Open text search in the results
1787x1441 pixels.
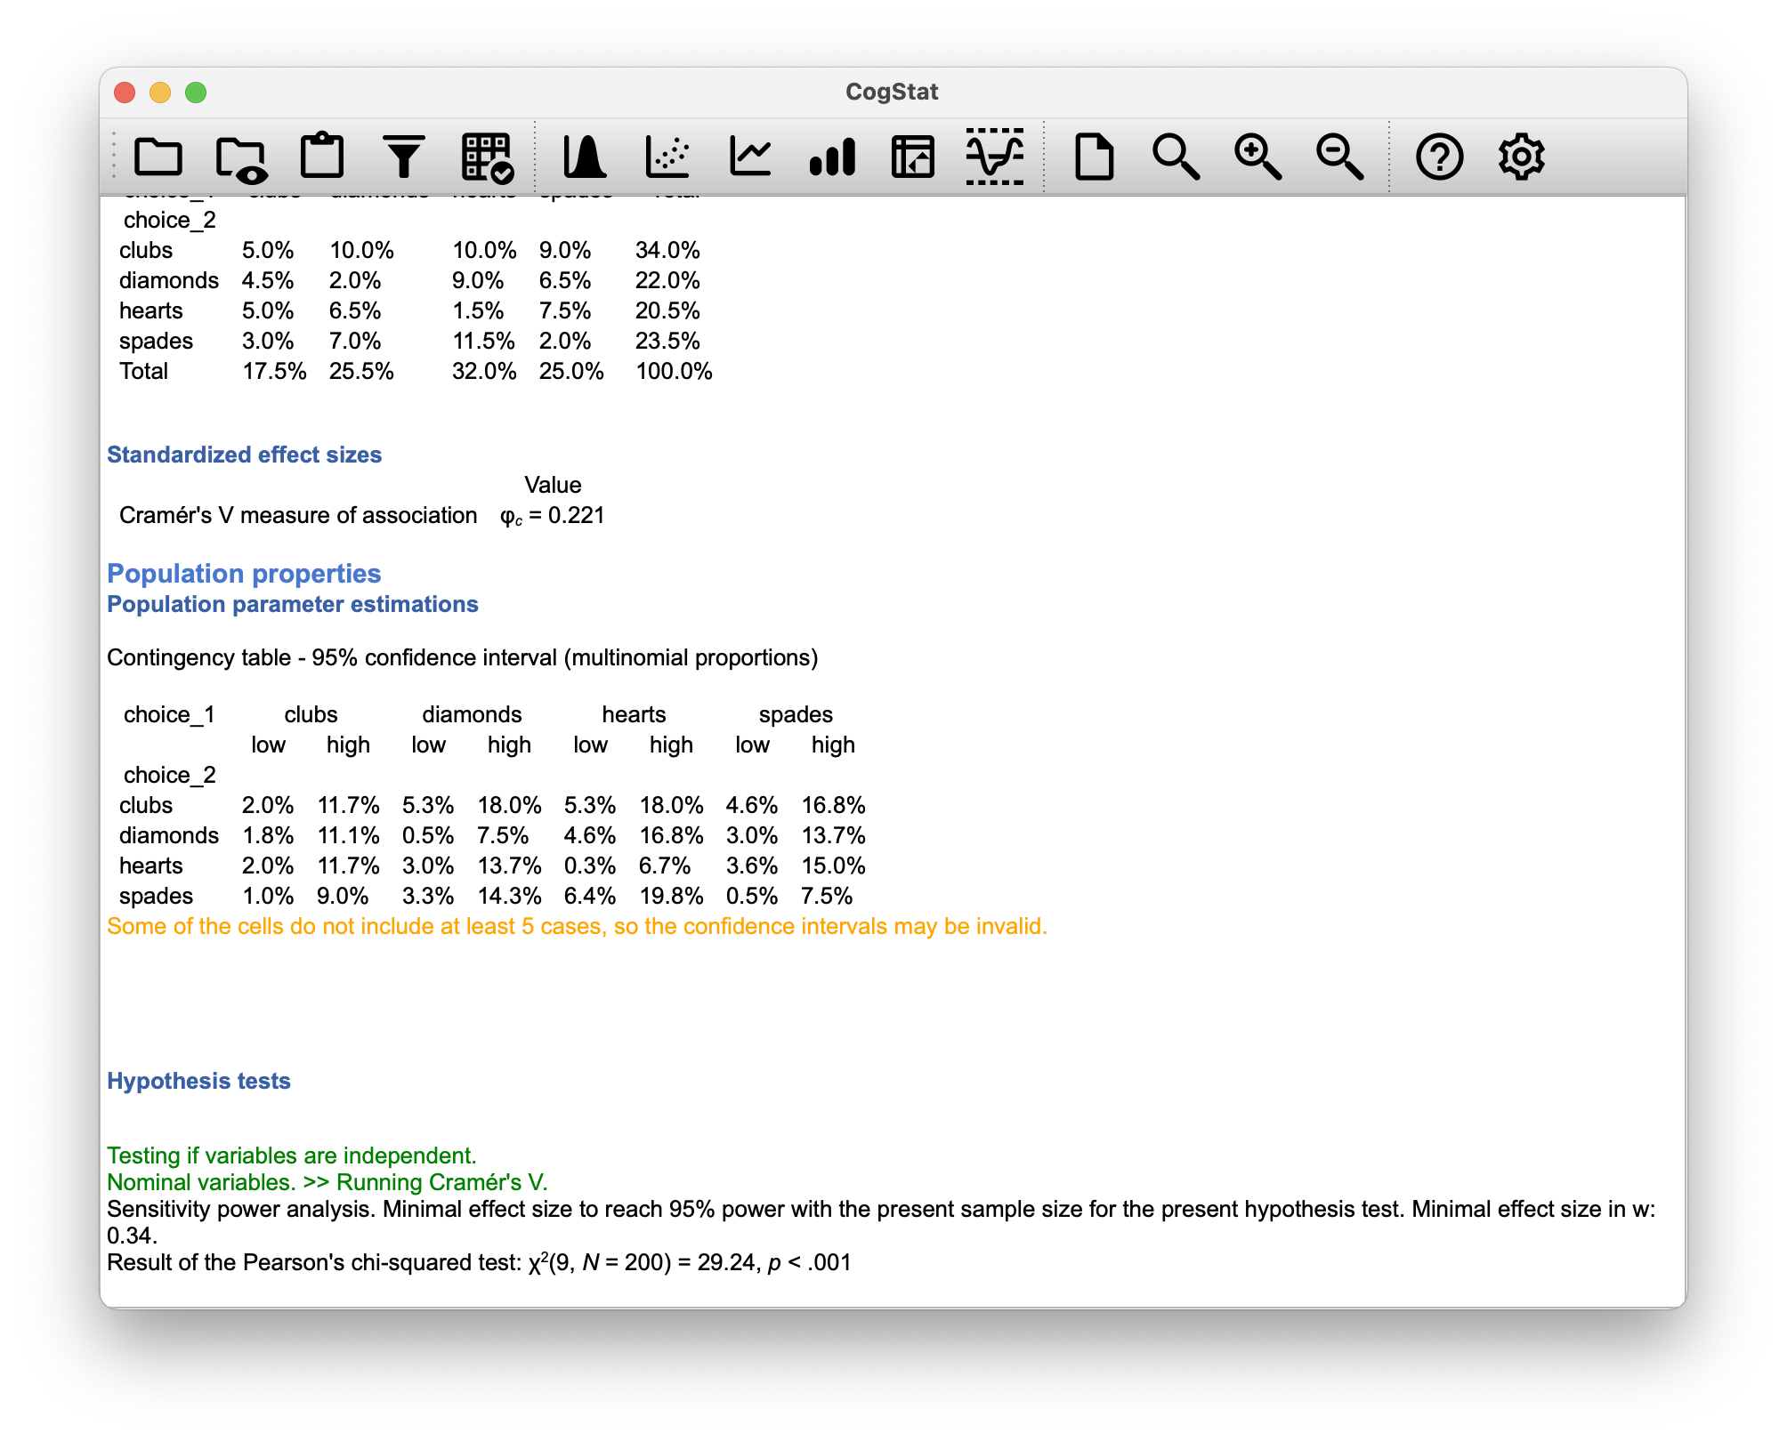pos(1177,157)
